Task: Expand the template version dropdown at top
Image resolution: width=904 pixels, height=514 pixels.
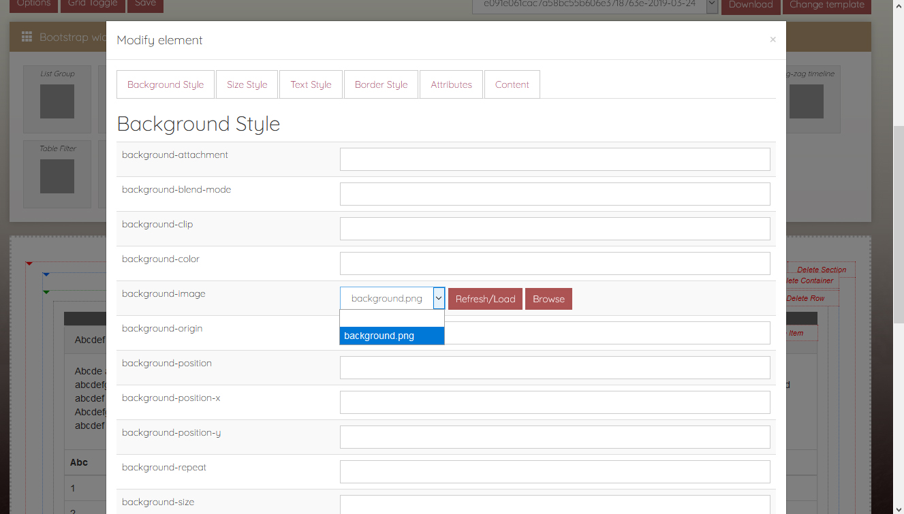Action: coord(712,4)
